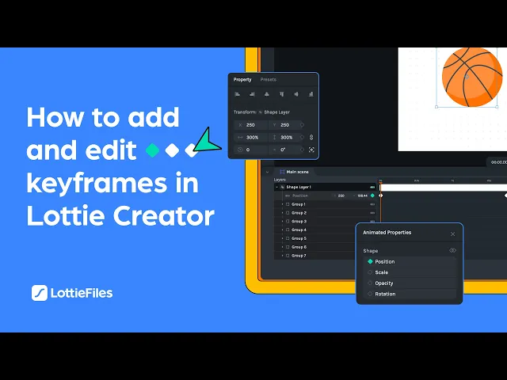Toggle the green Position keyframe diamond in timeline row
507x380 pixels.
(372, 196)
